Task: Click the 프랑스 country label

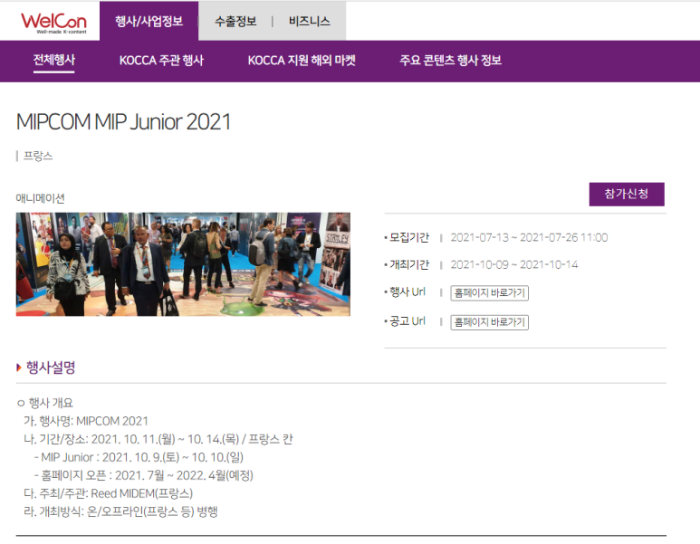Action: pos(38,157)
